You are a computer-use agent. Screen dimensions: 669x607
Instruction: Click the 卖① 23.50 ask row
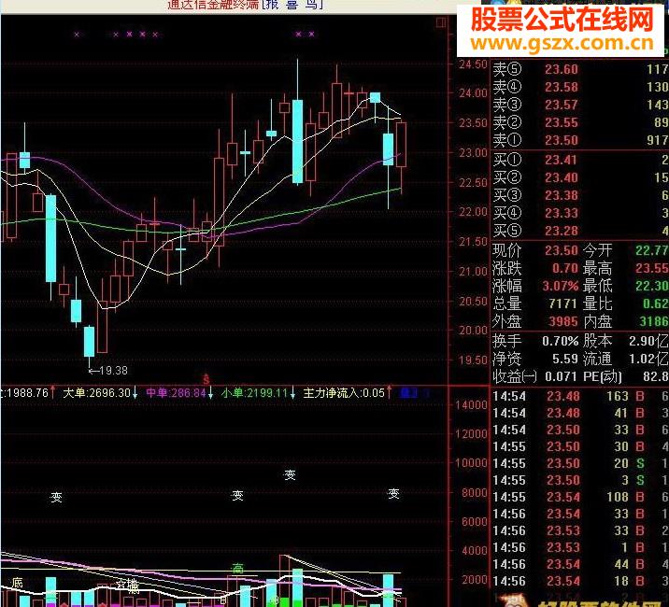click(x=580, y=140)
